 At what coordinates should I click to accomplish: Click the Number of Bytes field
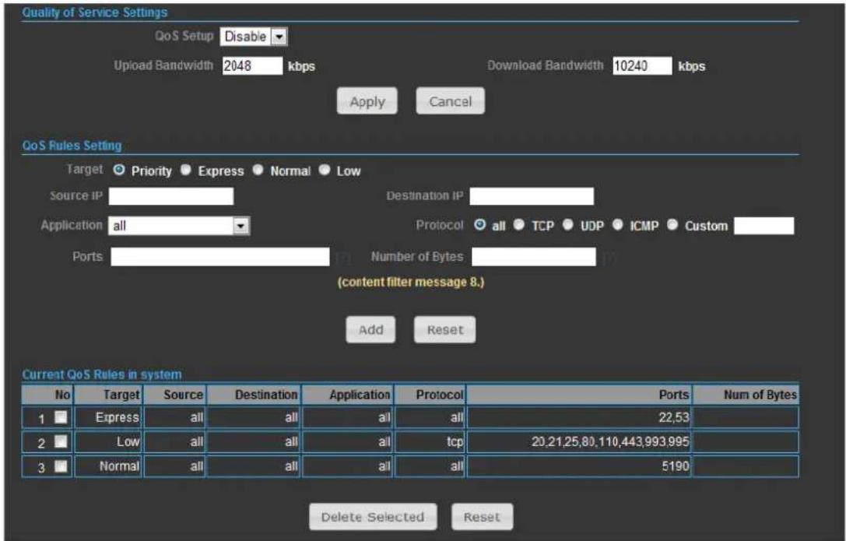click(534, 257)
